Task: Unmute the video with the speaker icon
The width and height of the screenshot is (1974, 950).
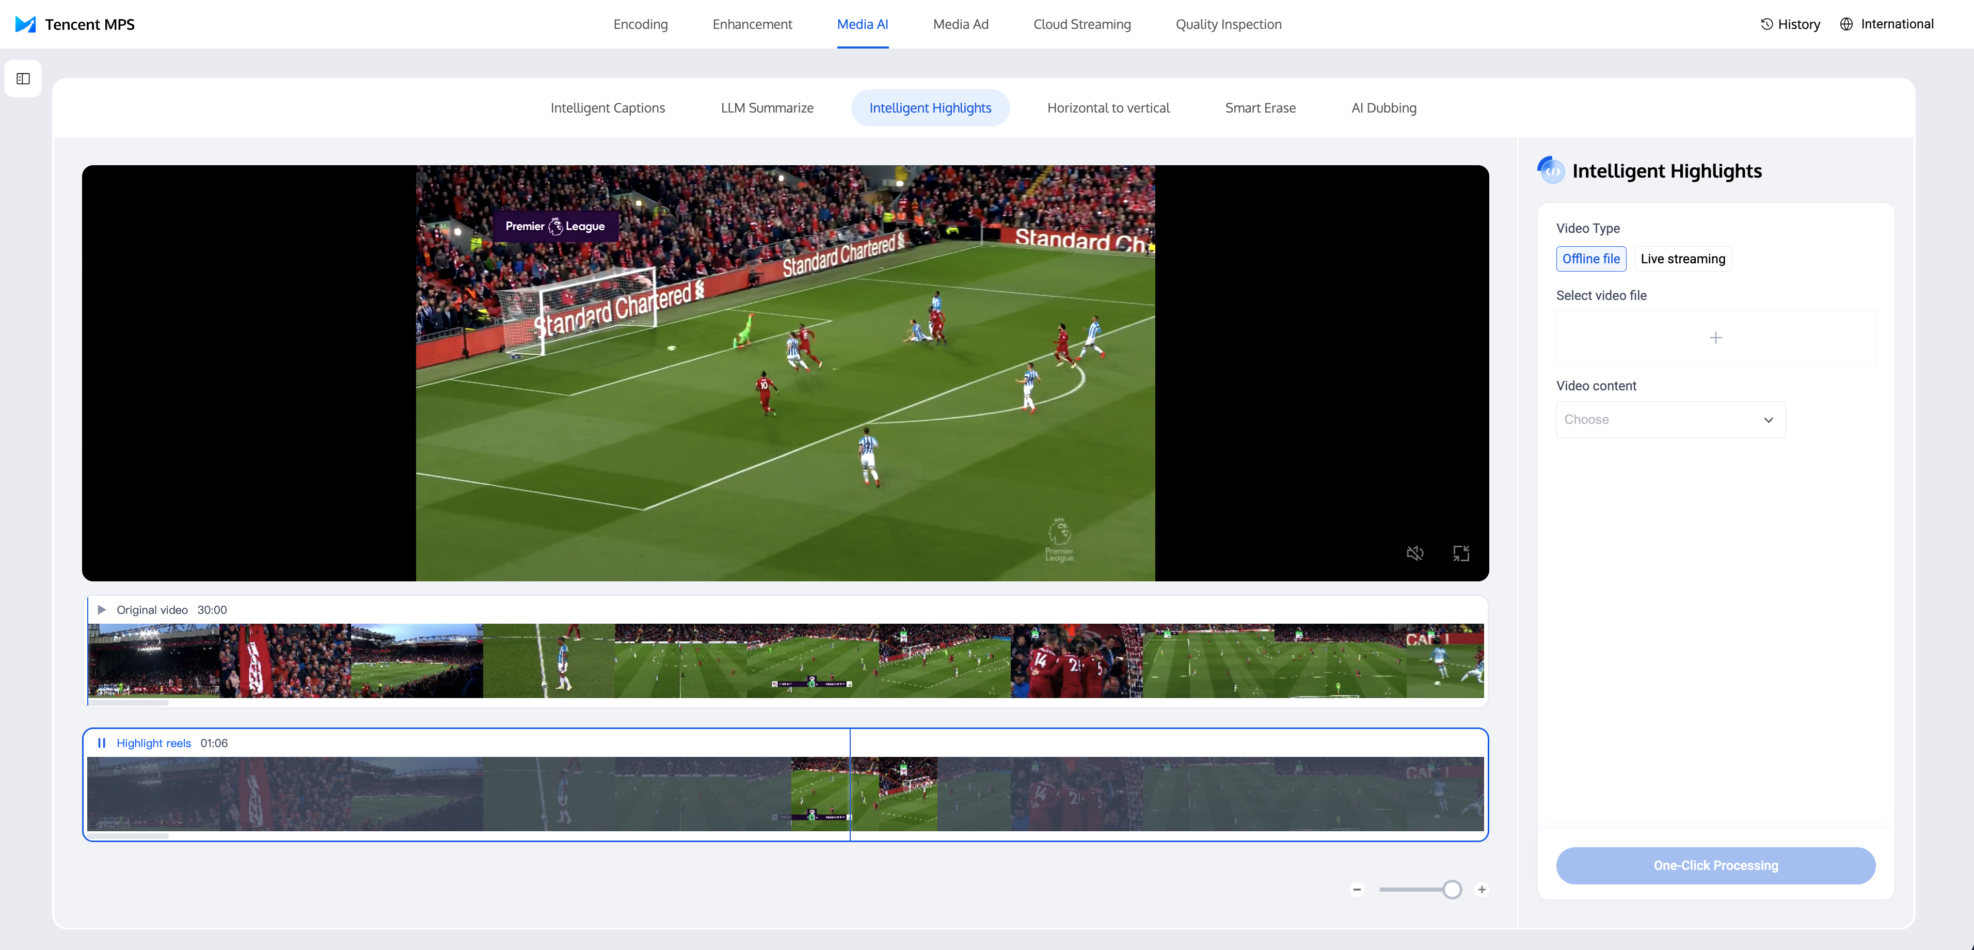Action: tap(1414, 553)
